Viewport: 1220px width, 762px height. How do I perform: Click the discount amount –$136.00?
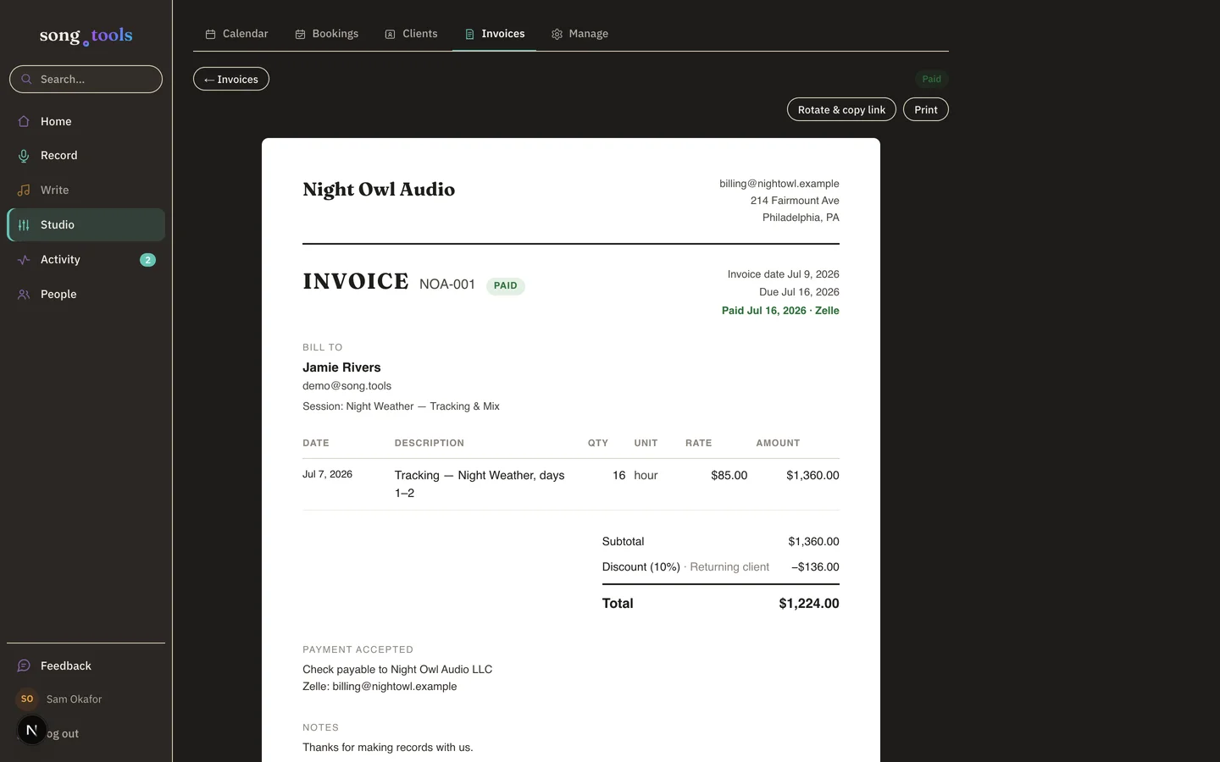click(815, 567)
